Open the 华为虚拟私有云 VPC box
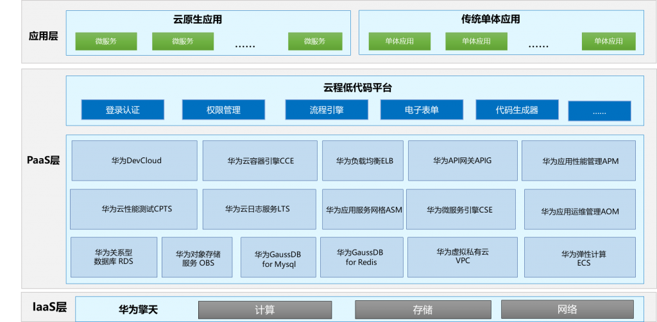The image size is (657, 322). pos(462,257)
